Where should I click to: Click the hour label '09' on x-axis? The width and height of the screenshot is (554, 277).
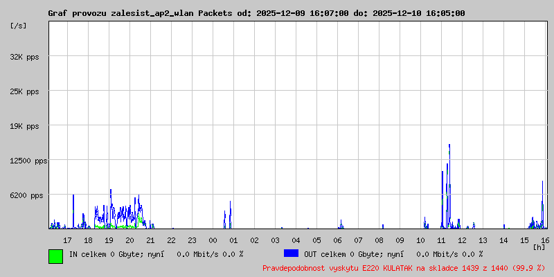(x=400, y=240)
